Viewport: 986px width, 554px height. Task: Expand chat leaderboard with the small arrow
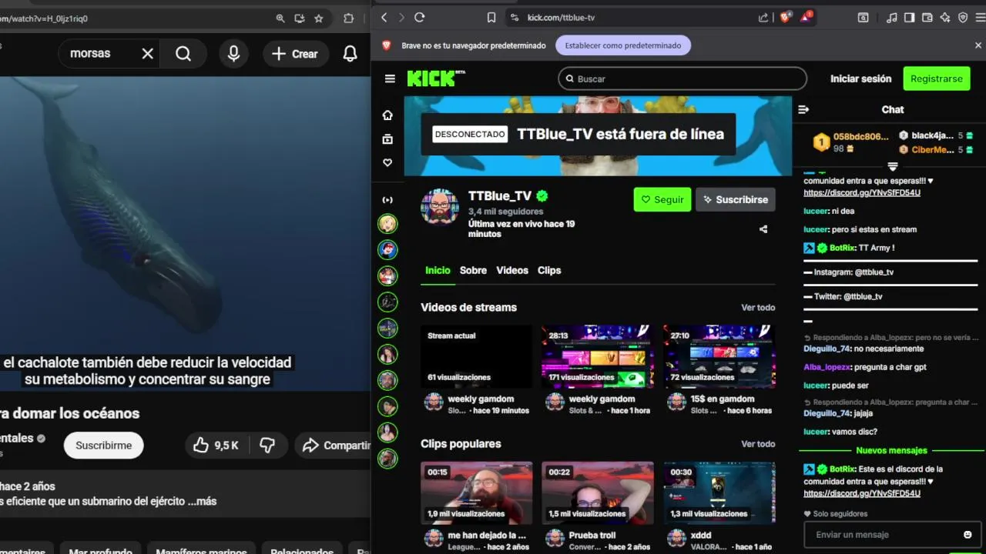893,166
